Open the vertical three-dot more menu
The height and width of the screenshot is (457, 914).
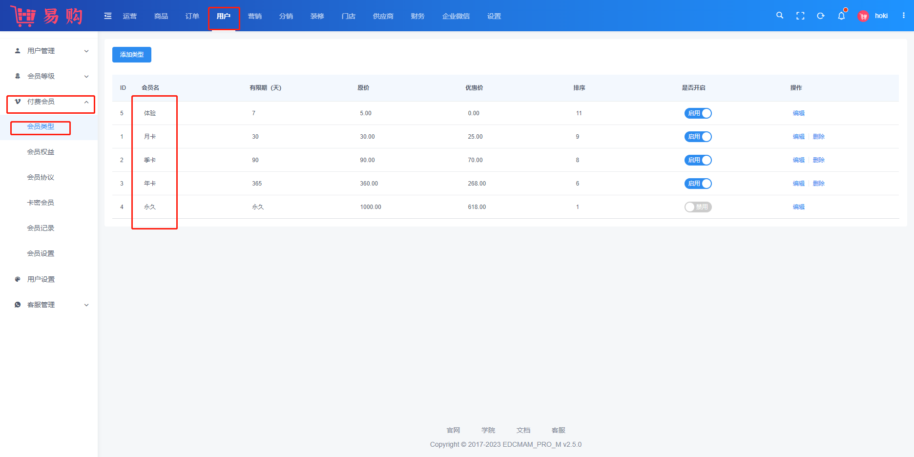[x=904, y=16]
